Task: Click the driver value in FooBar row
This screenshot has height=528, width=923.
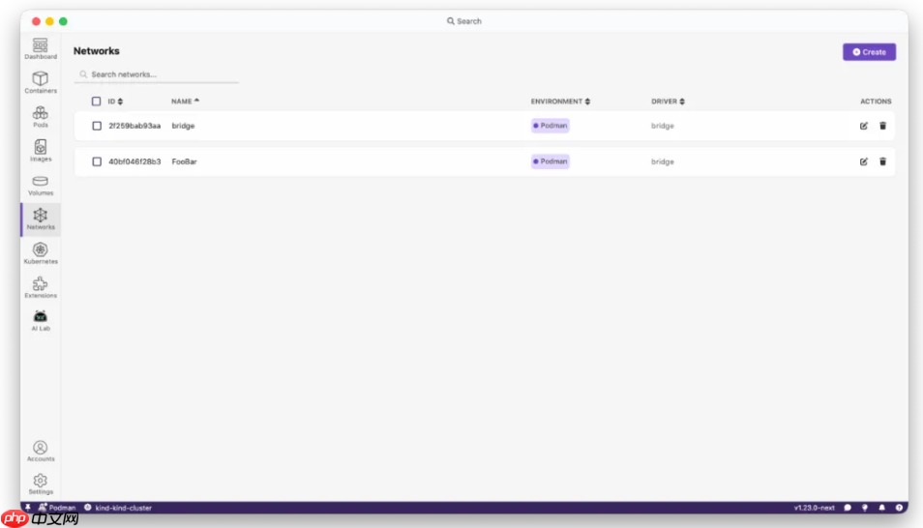Action: 662,161
